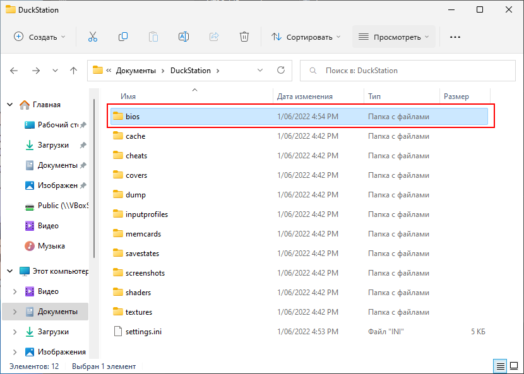The height and width of the screenshot is (374, 524).
Task: Expand Изображения under Этот компьютер
Action: pyautogui.click(x=15, y=352)
